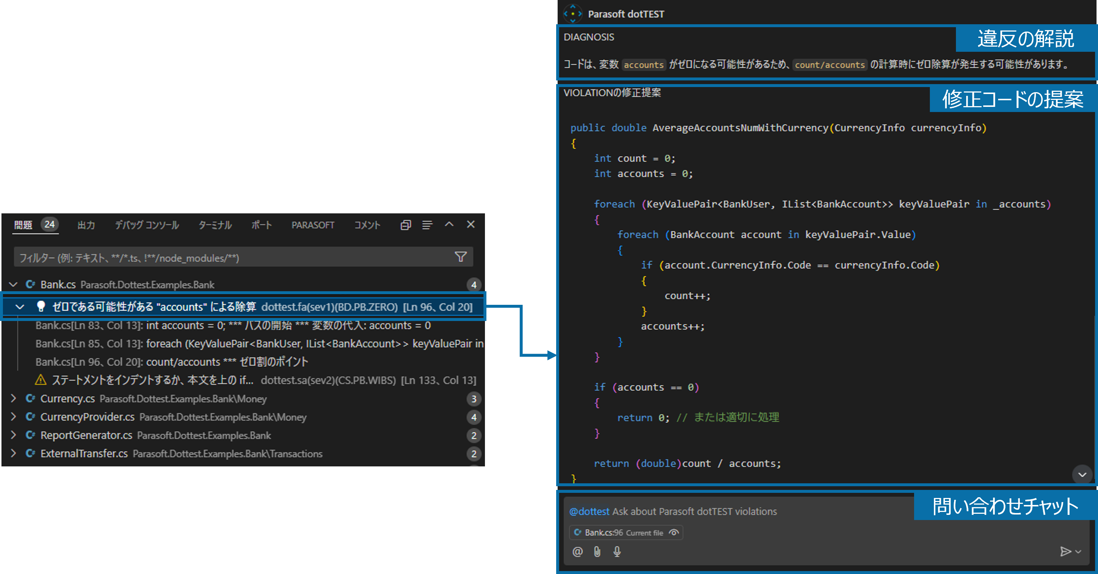
Task: Collapse the accounts division violation details
Action: [19, 307]
